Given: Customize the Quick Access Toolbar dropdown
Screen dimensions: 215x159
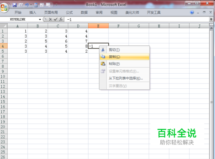Looking at the screenshot, I should coord(56,5).
